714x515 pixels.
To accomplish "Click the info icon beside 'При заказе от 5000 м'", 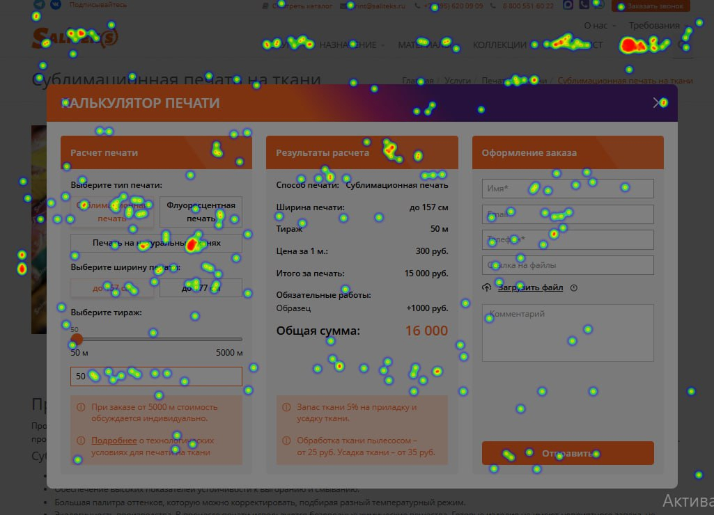I will 81,407.
